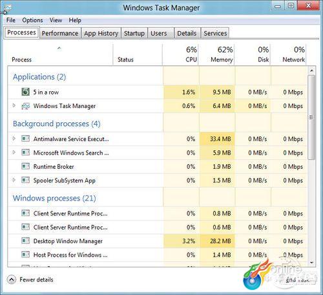This screenshot has width=323, height=295.
Task: Click the Windows processes (21) heading
Action: click(54, 198)
